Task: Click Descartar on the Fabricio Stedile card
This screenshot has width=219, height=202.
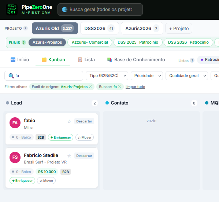Action: [x=84, y=156]
